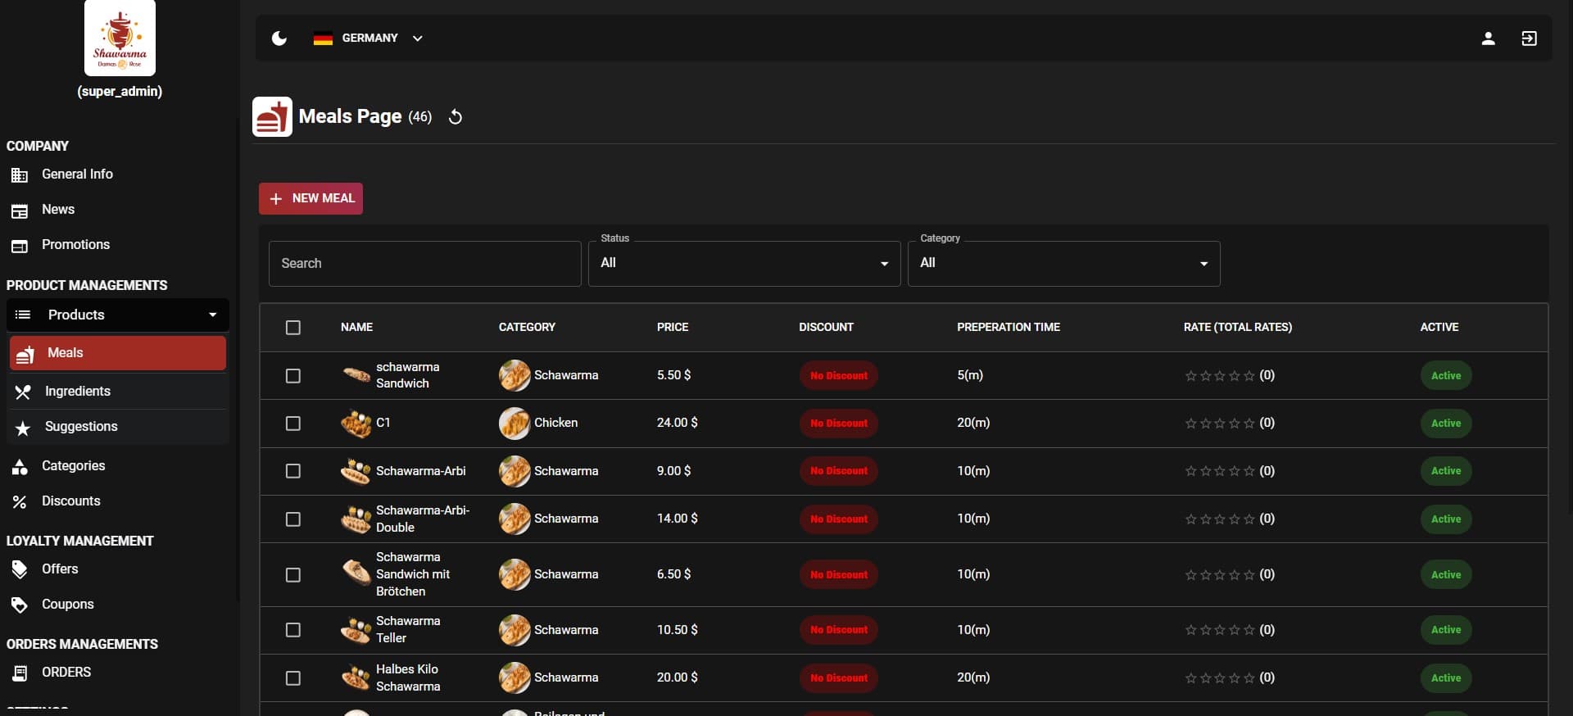This screenshot has width=1573, height=716.
Task: Refresh the Meals Page list
Action: [x=456, y=117]
